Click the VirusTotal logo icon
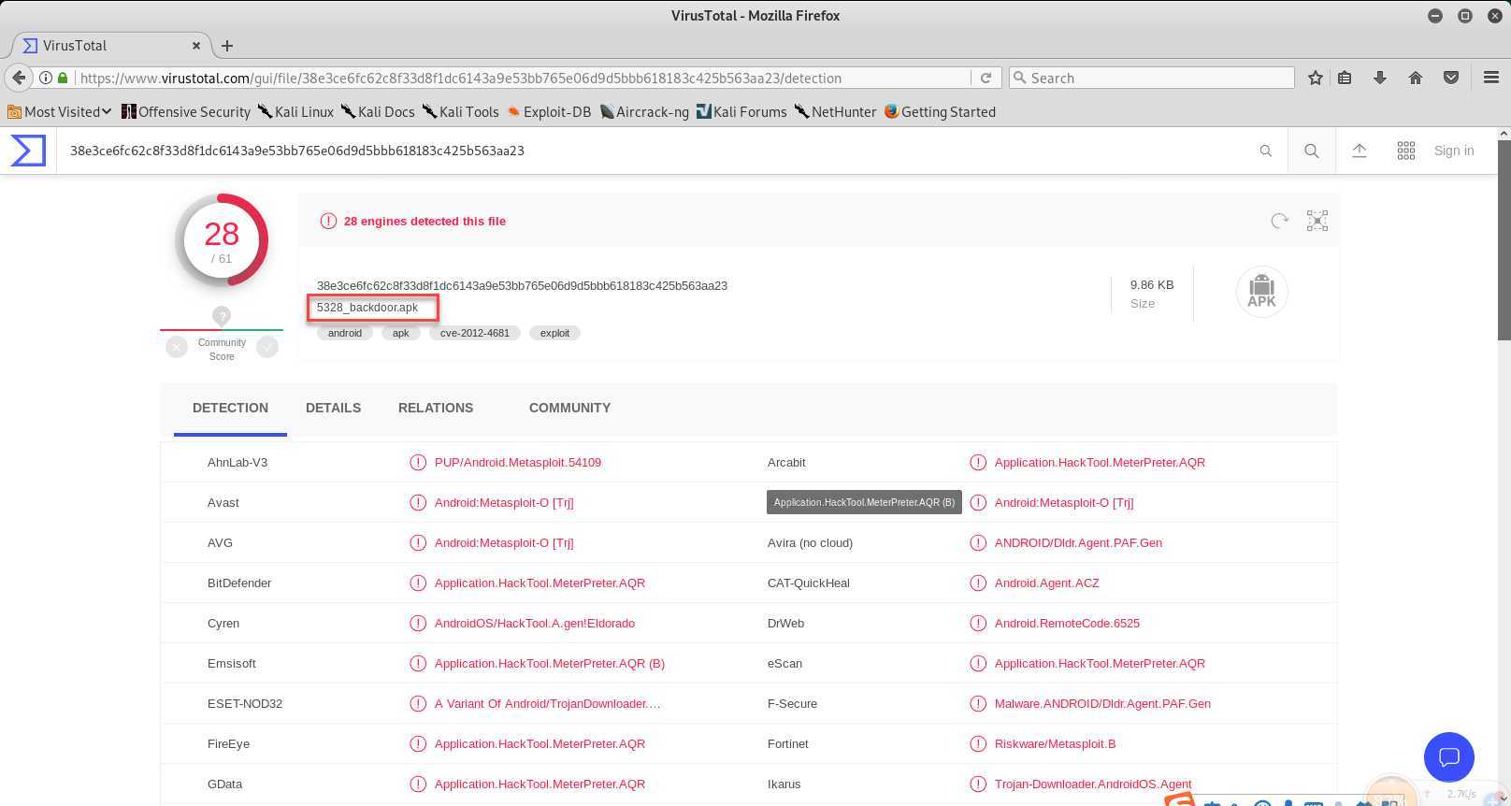This screenshot has height=806, width=1511. coord(28,151)
